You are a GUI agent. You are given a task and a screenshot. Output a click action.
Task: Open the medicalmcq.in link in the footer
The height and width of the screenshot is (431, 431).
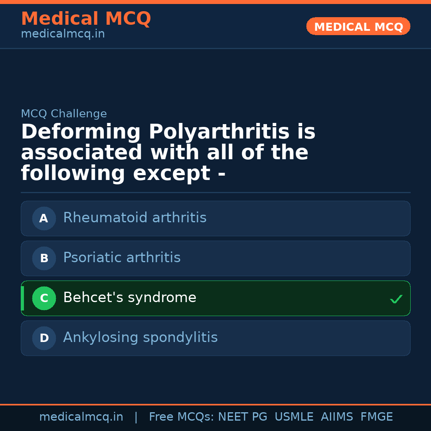click(81, 417)
